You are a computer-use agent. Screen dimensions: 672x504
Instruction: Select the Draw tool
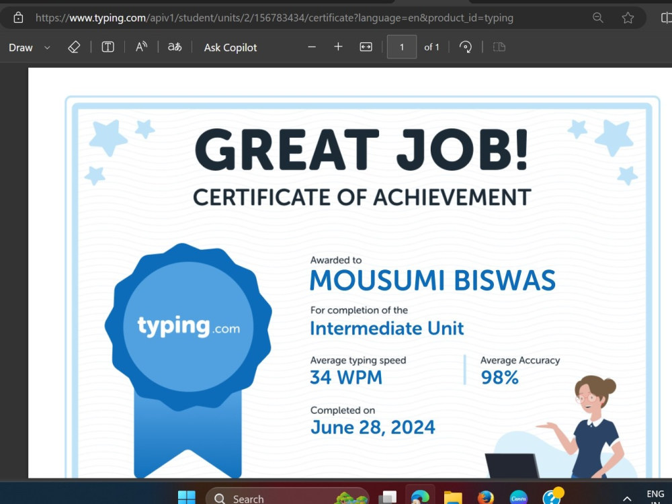21,47
